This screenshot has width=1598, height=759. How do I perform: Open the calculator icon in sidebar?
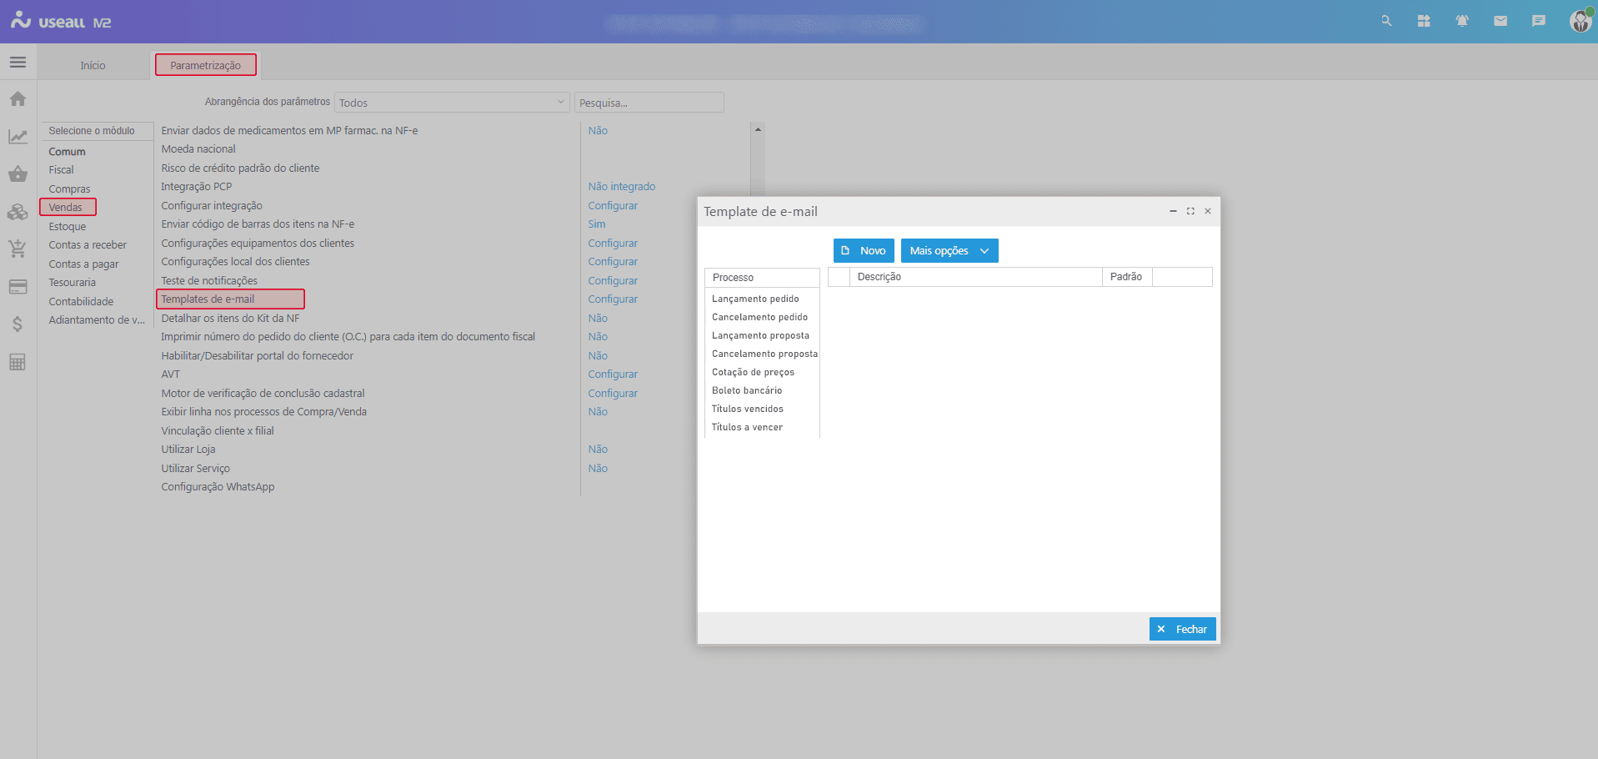click(x=18, y=362)
